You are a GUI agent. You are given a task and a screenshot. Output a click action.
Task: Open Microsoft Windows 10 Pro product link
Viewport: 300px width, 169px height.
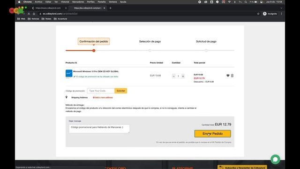coord(96,71)
